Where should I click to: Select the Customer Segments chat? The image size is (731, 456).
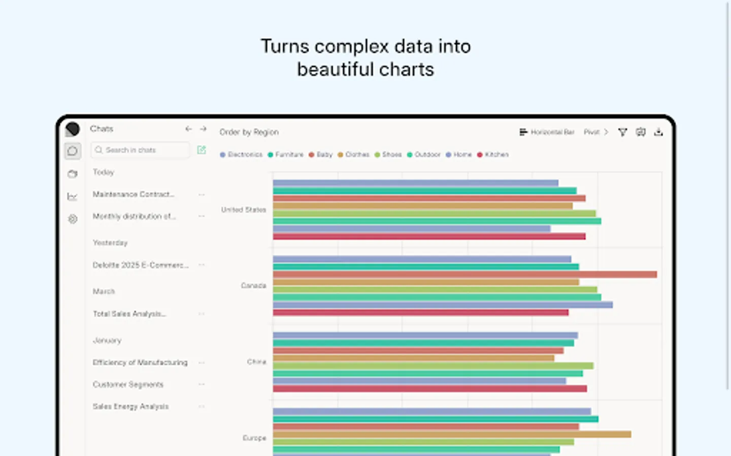(x=128, y=385)
